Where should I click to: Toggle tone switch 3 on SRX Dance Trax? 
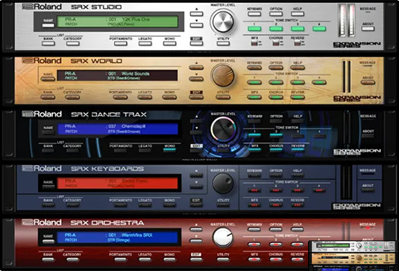coord(298,136)
